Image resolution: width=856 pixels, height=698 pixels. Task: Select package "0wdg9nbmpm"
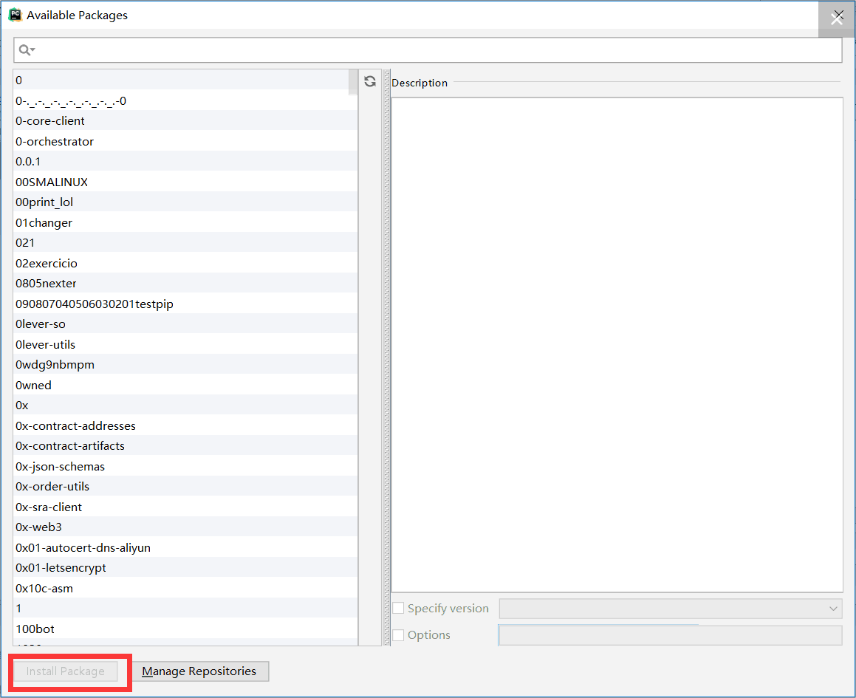pos(185,365)
